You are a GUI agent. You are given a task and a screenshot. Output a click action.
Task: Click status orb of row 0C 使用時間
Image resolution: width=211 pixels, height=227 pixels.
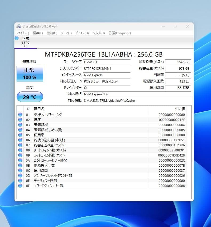(x=20, y=170)
